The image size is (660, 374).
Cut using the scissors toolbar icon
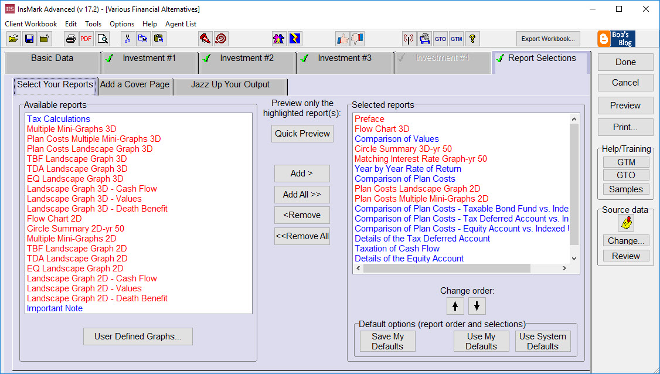[127, 39]
